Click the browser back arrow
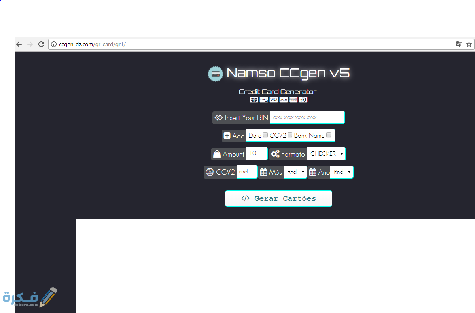The width and height of the screenshot is (475, 313). [x=19, y=44]
